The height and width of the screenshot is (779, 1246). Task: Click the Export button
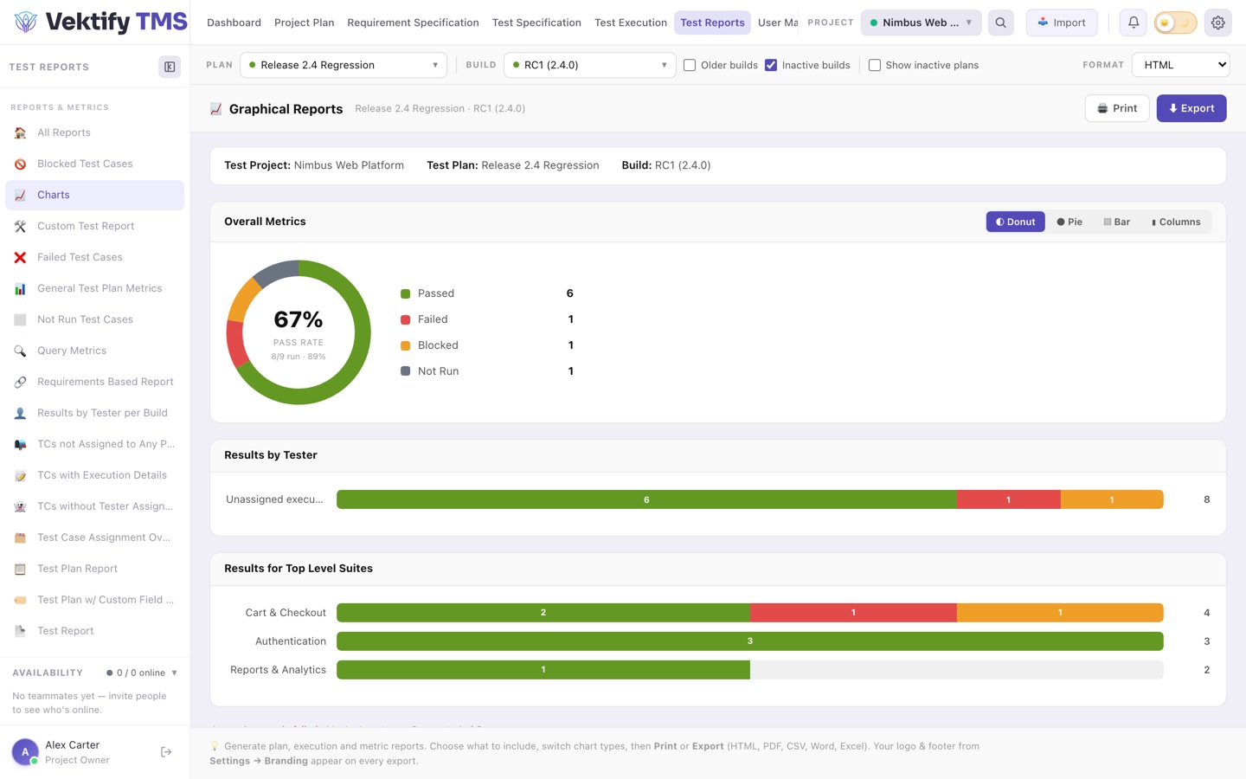1191,108
